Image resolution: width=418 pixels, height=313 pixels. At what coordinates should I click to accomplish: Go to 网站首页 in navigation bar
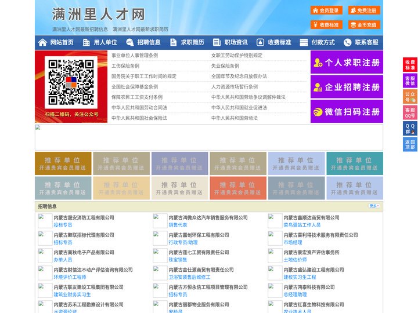(62, 42)
